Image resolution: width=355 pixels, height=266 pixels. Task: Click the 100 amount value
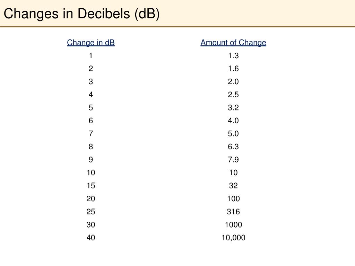(x=233, y=199)
